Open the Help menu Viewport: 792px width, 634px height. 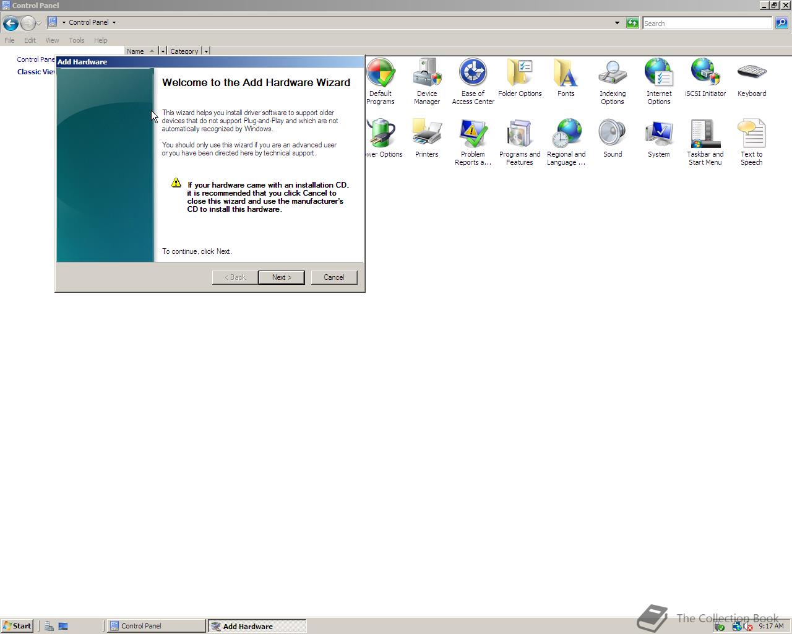pos(100,40)
